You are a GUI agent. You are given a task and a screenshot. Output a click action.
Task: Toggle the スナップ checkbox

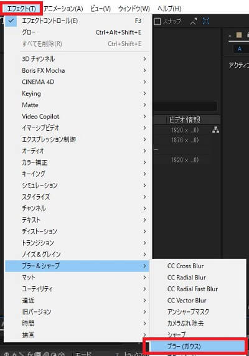(x=157, y=21)
